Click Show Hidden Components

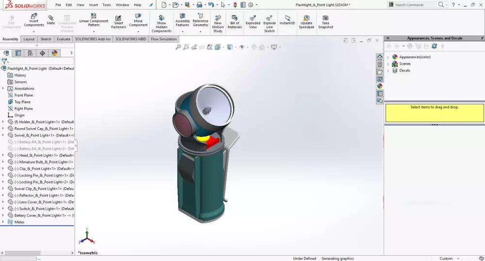(162, 24)
